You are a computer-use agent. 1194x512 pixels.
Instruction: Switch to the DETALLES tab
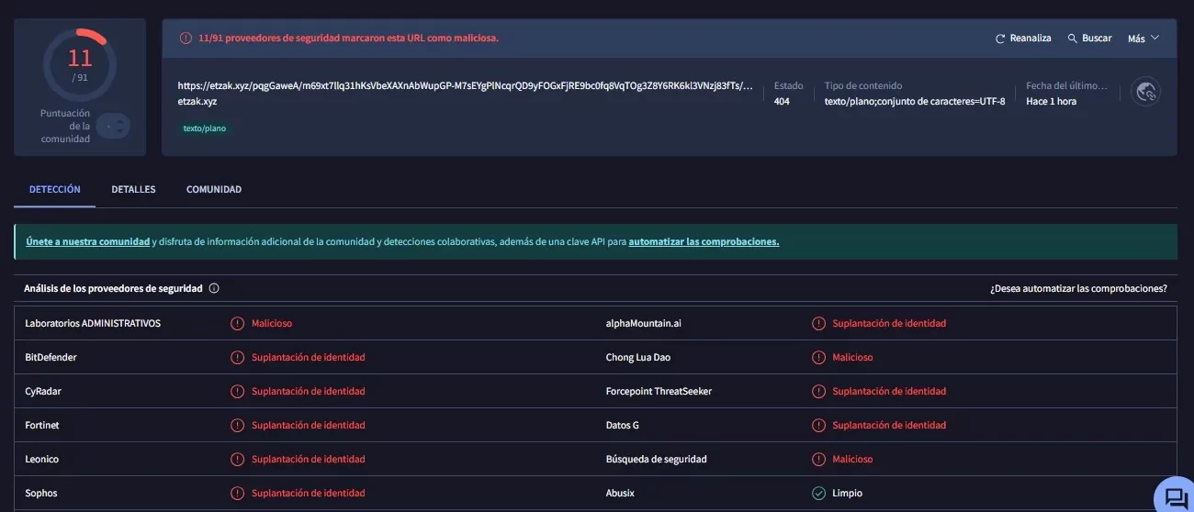click(x=133, y=190)
